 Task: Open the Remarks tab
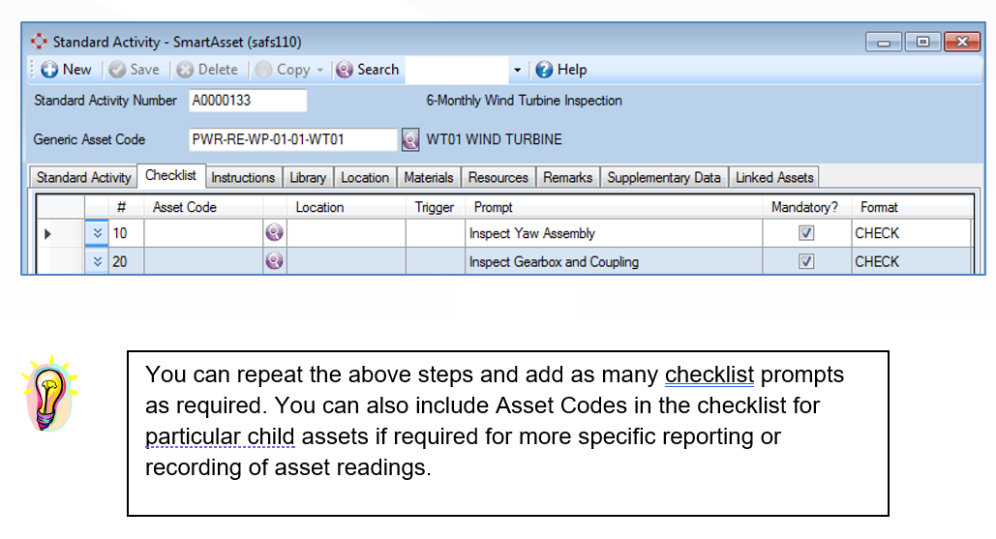pos(567,178)
